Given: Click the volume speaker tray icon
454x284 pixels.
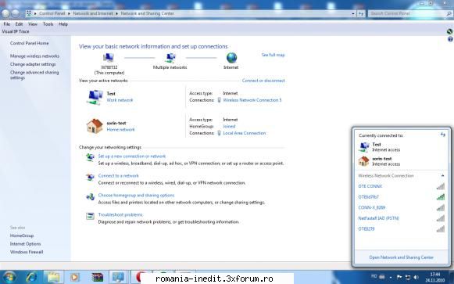Looking at the screenshot, I should click(x=416, y=277).
